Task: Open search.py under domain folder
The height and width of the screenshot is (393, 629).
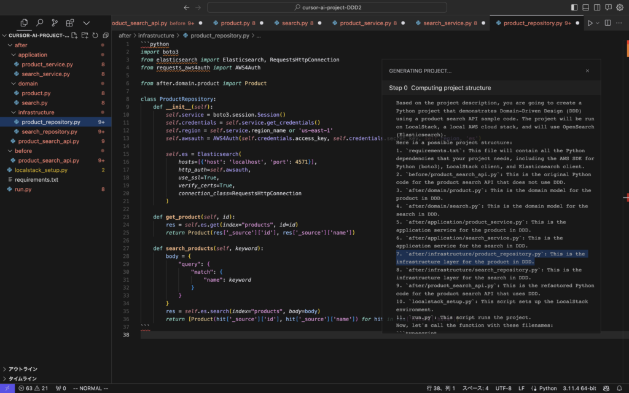Action: pyautogui.click(x=56, y=103)
